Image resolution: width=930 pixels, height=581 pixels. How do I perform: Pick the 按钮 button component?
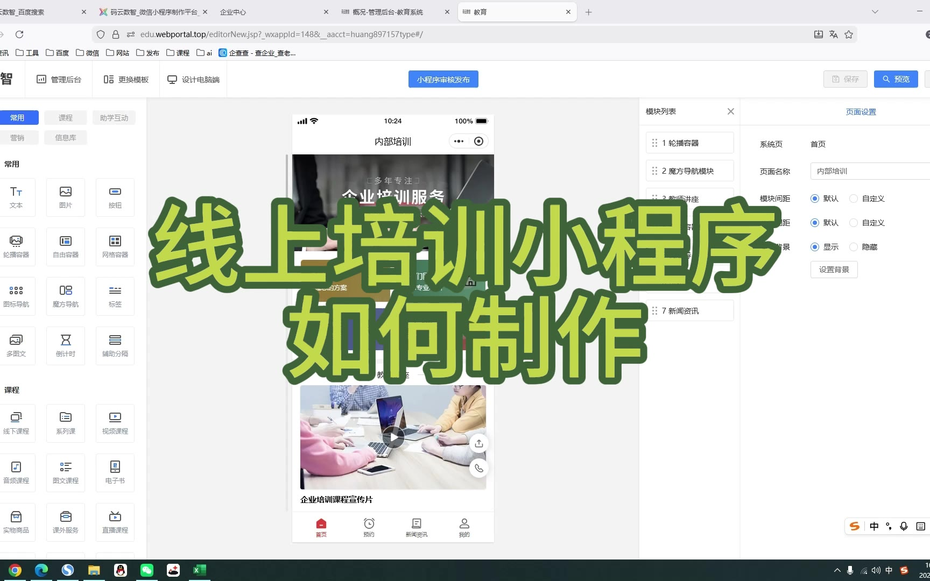click(x=115, y=197)
